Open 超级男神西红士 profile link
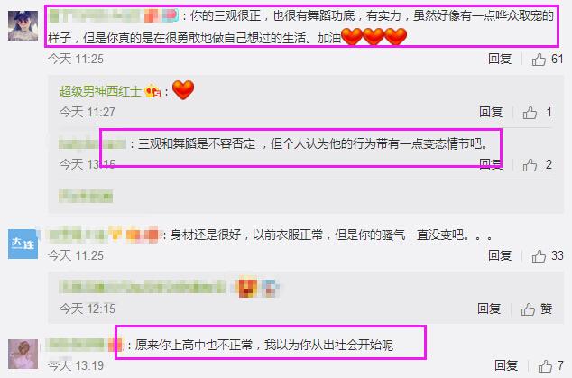 pos(100,91)
